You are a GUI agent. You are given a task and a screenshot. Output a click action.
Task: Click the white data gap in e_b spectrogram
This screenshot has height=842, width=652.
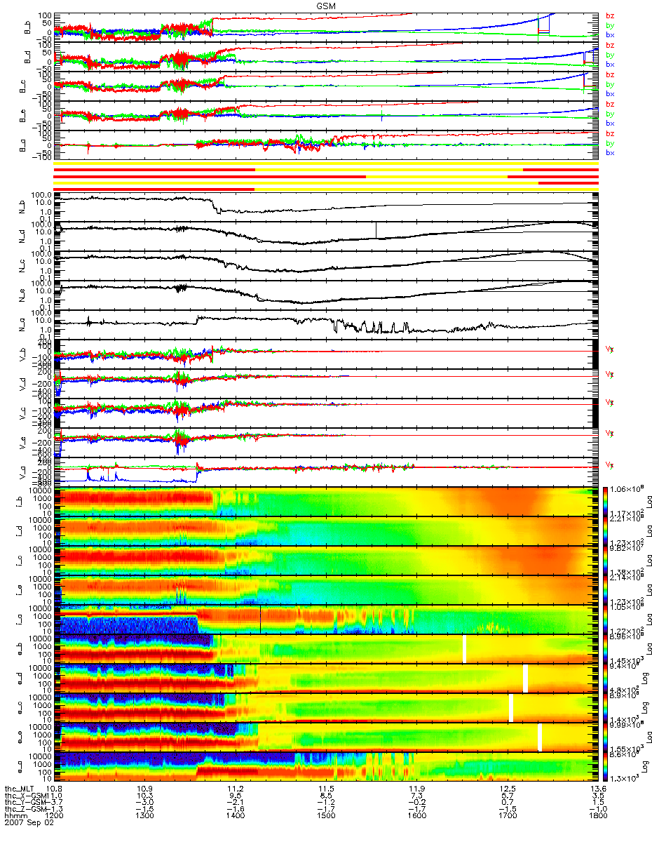point(464,648)
